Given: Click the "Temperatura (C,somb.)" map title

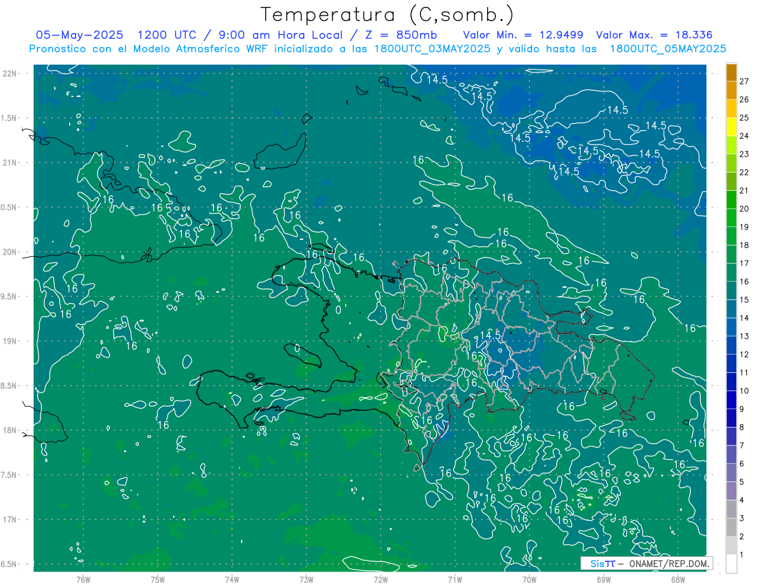Looking at the screenshot, I should click(387, 15).
